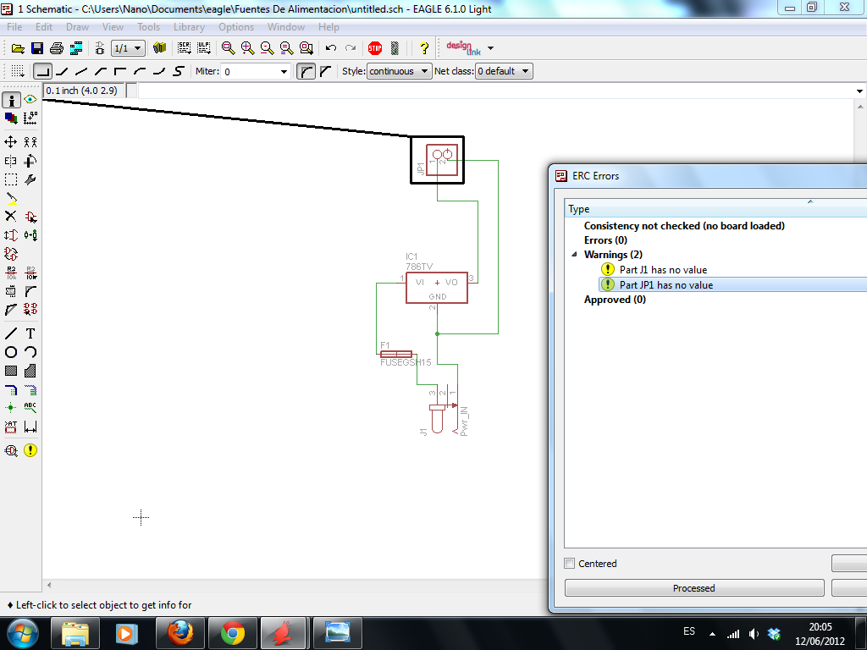
Task: Select warning Part JP1 has no value
Action: point(665,284)
